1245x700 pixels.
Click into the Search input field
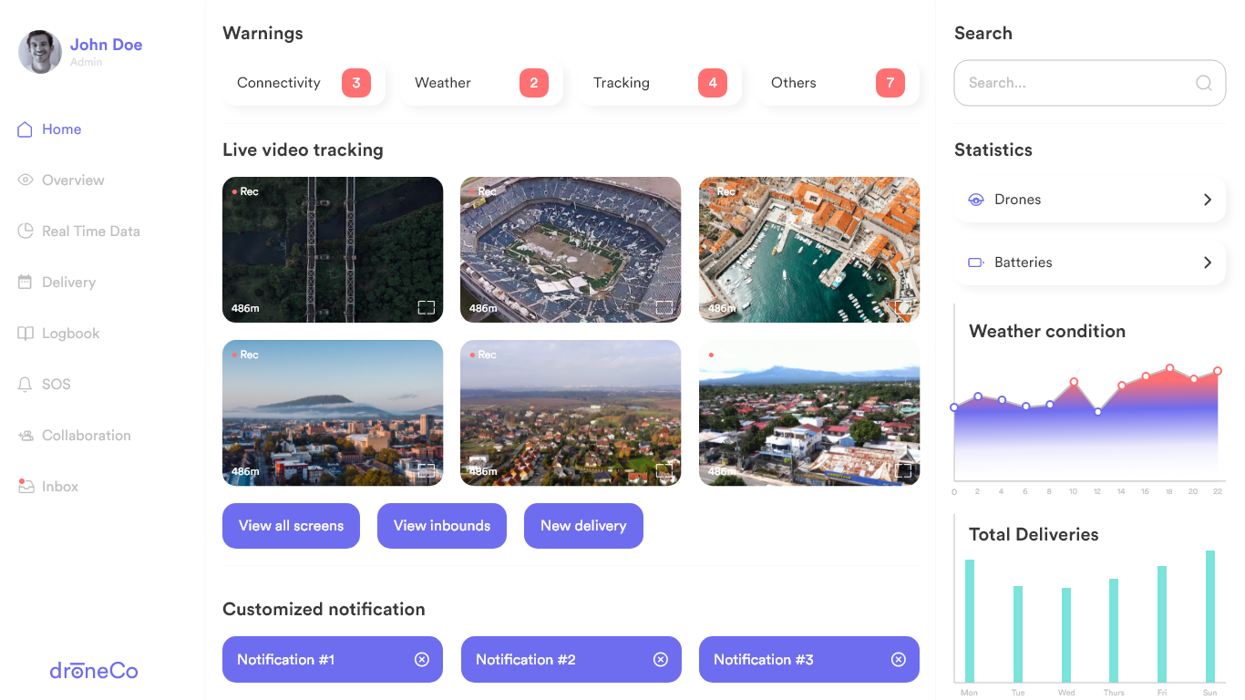[x=1075, y=83]
